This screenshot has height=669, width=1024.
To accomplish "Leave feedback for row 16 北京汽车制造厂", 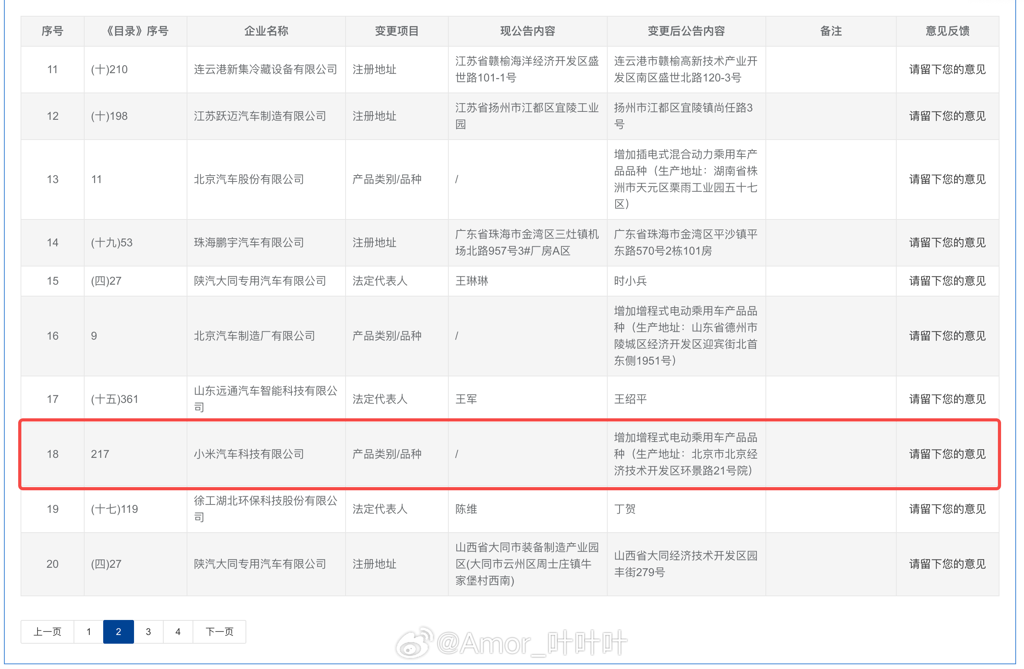I will pos(947,336).
